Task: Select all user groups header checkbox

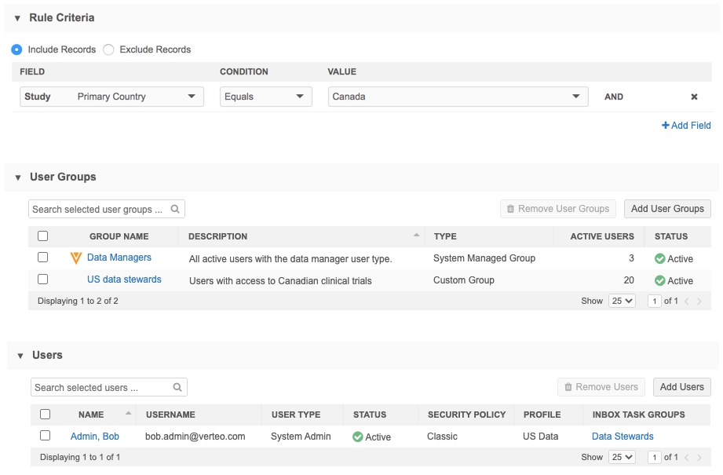Action: (43, 236)
